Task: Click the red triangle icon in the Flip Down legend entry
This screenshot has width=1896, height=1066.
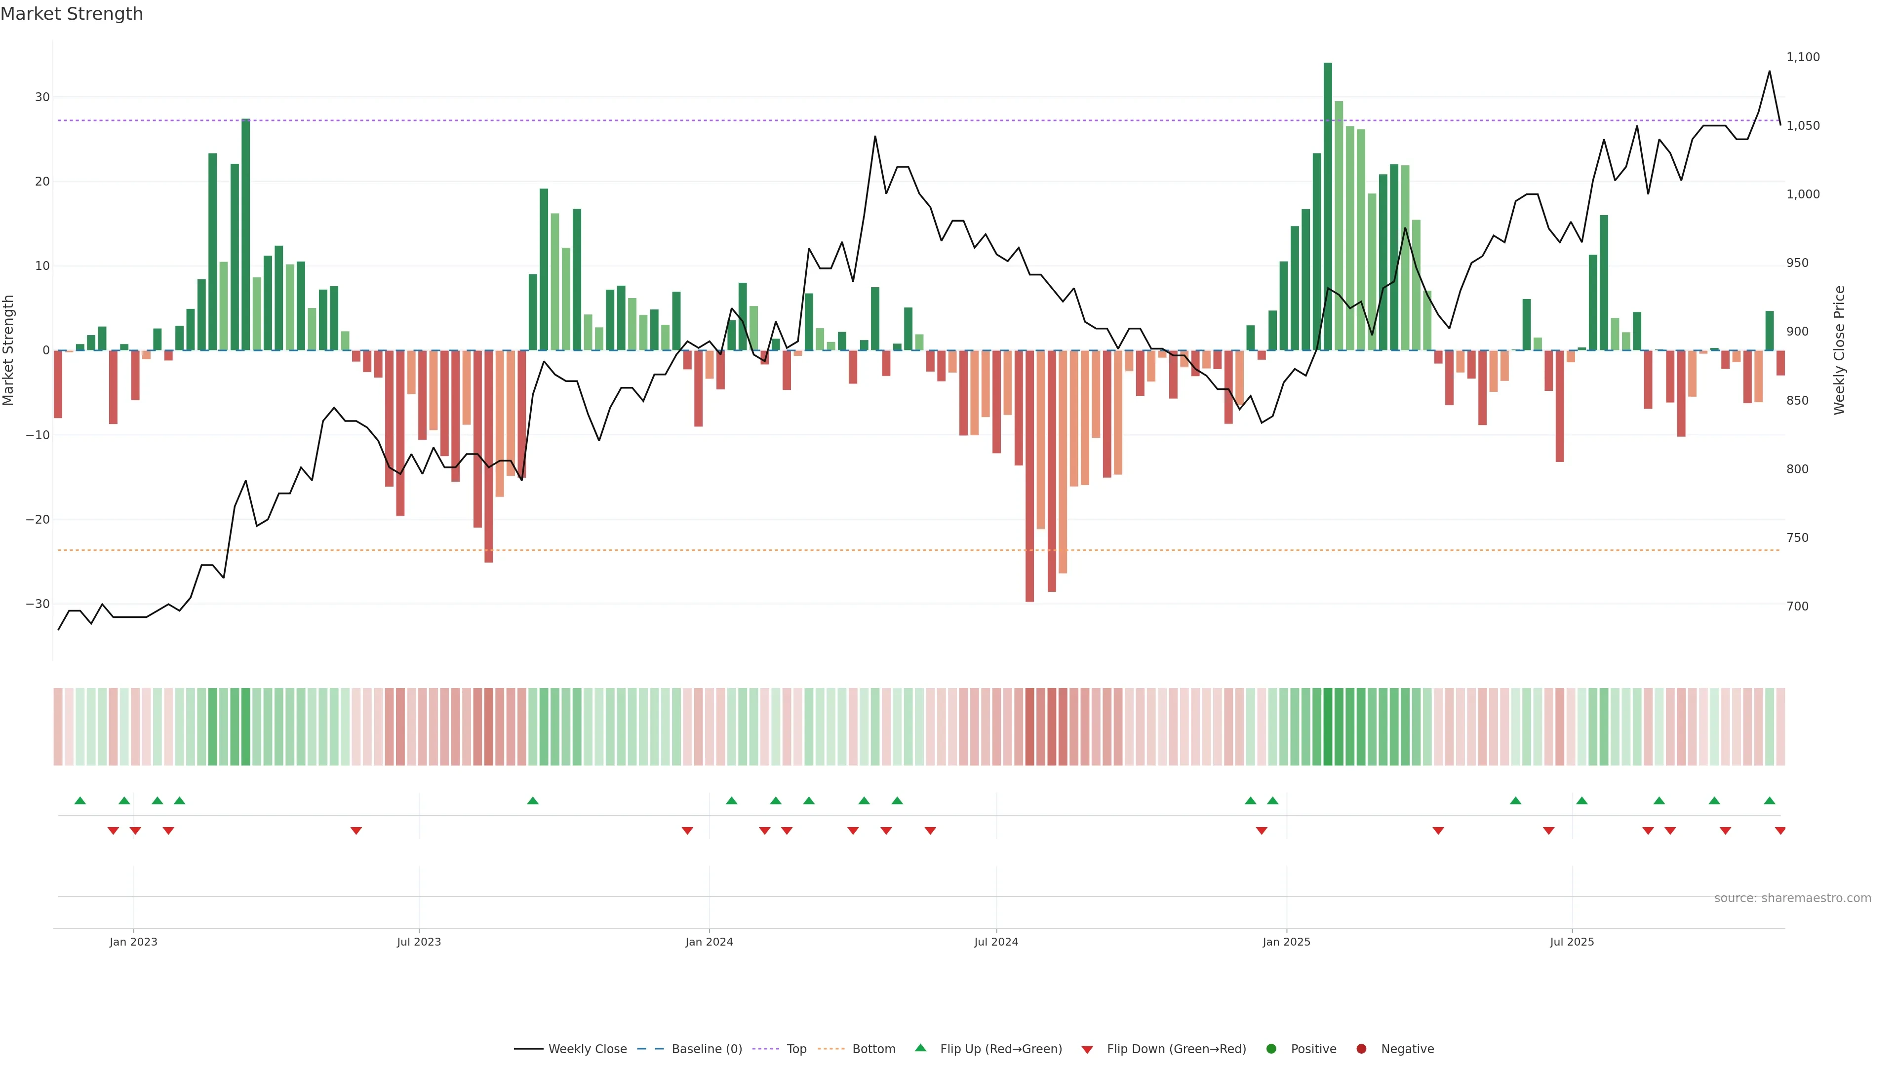Action: tap(1087, 1050)
